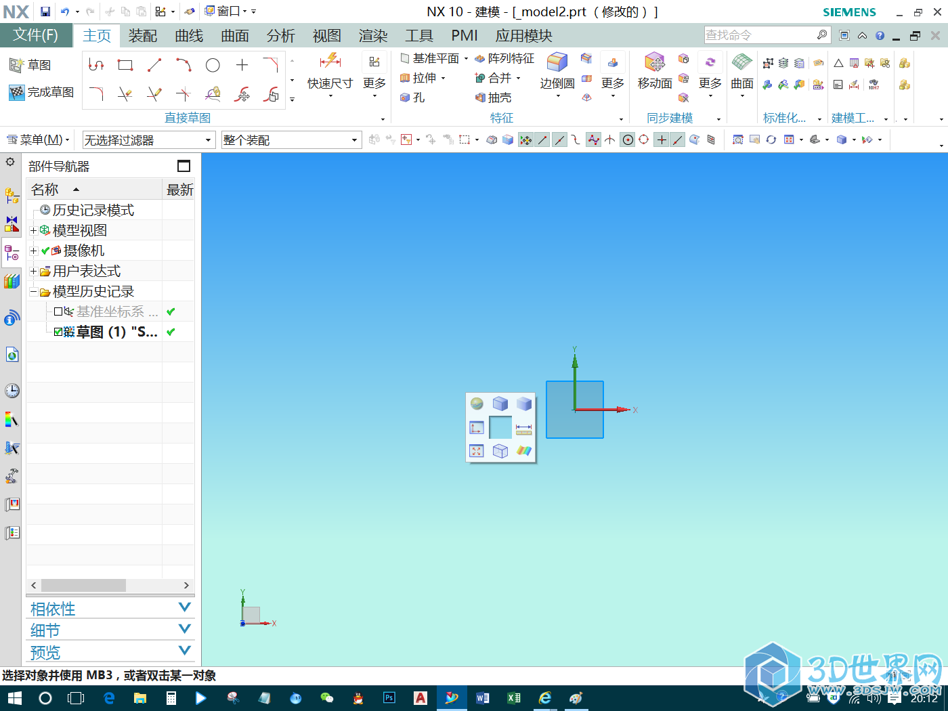948x711 pixels.
Task: Toggle snap to point on curve
Action: tap(678, 140)
